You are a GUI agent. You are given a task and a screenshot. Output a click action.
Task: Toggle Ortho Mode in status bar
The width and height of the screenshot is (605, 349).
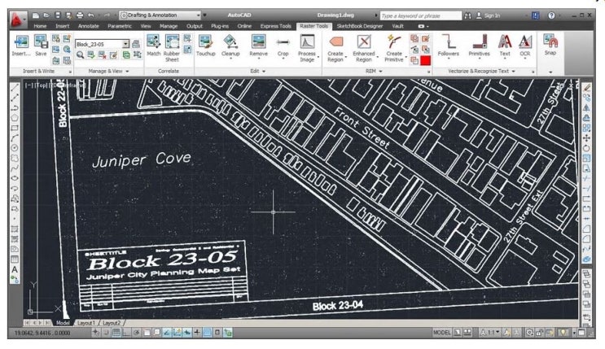(126, 333)
